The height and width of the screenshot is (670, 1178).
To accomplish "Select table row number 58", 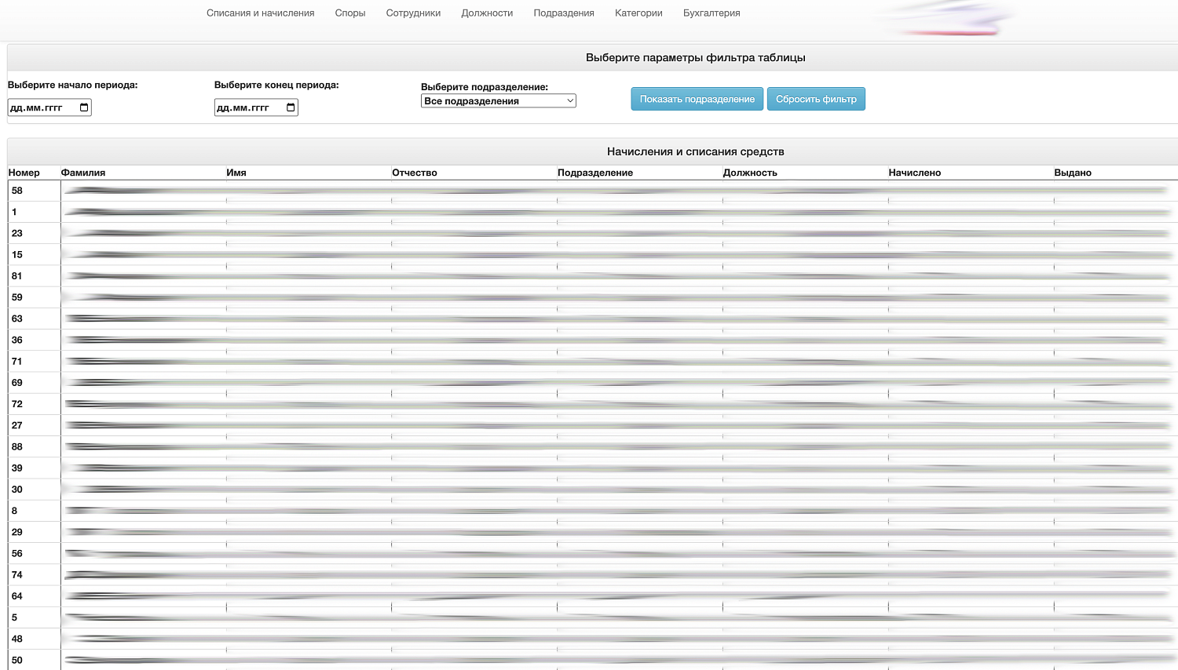I will (17, 191).
